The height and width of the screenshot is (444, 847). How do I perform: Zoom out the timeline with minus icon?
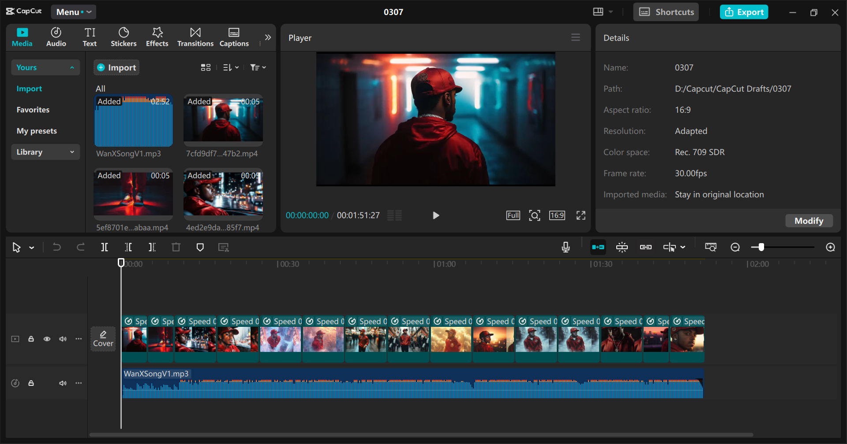point(735,247)
